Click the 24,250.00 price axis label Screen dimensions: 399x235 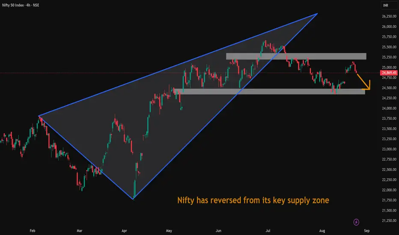click(x=389, y=98)
